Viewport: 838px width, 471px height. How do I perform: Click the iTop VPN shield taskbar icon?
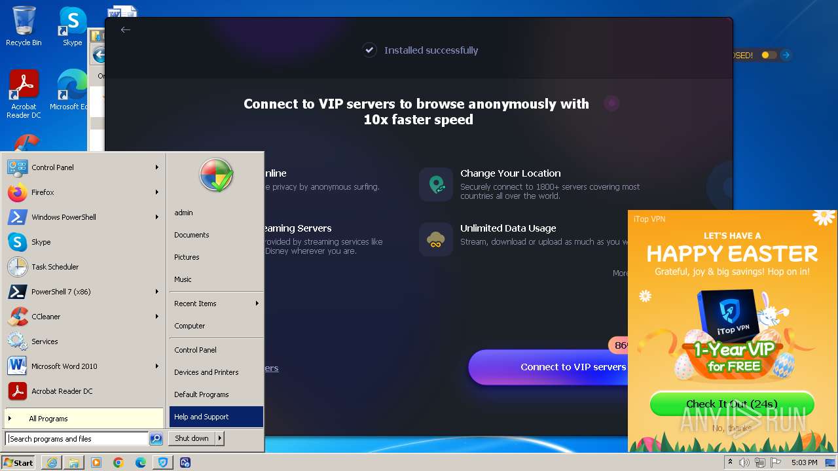tap(163, 462)
